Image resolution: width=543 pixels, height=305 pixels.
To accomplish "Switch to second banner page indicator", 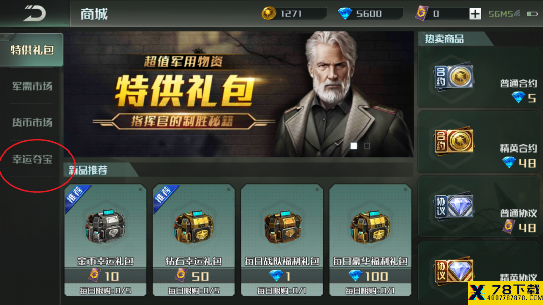I will pyautogui.click(x=367, y=146).
